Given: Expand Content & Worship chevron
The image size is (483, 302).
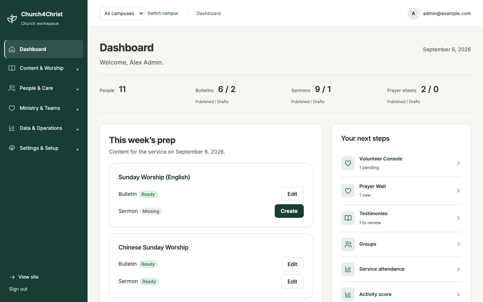Looking at the screenshot, I should [x=78, y=69].
